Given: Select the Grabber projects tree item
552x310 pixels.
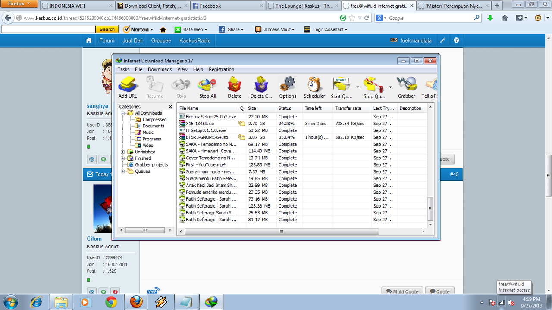Looking at the screenshot, I should pos(151,165).
